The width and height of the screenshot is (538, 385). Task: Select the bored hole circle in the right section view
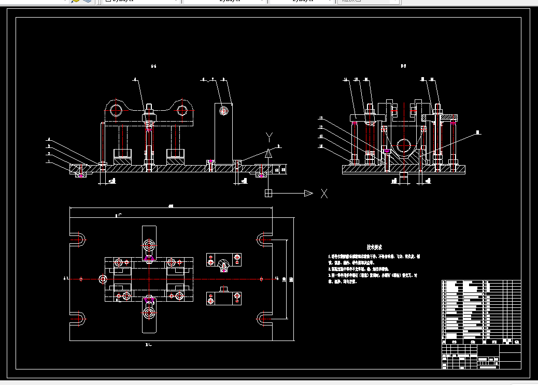tap(404, 145)
